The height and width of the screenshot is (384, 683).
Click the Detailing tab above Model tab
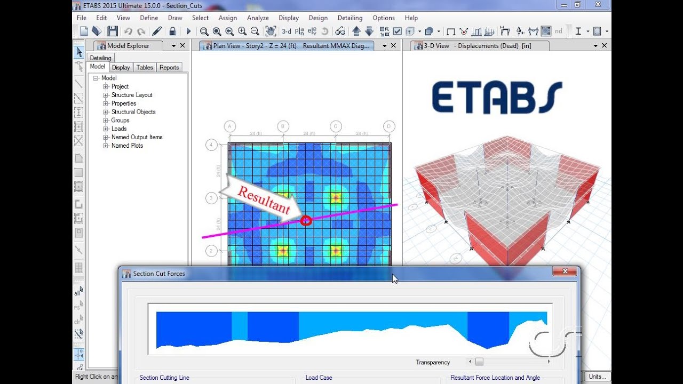point(100,58)
